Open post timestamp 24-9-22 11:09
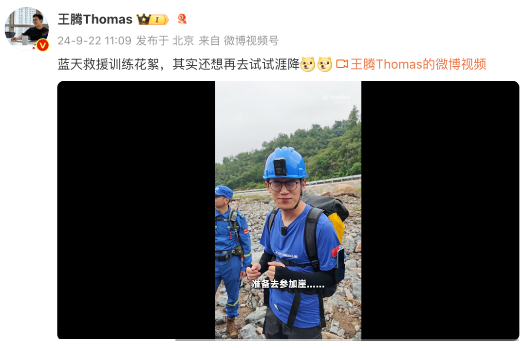526x348 pixels. 94,40
